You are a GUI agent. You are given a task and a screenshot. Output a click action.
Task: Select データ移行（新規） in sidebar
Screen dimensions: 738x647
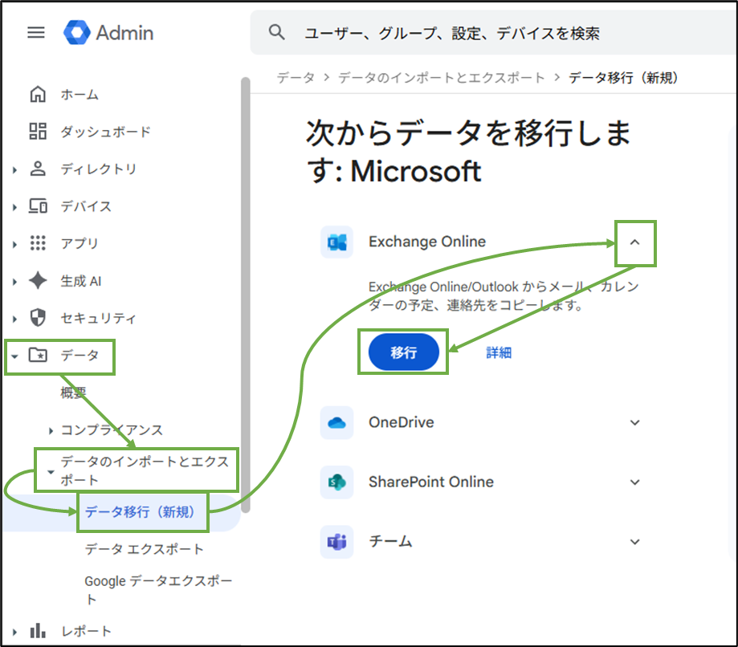[140, 512]
